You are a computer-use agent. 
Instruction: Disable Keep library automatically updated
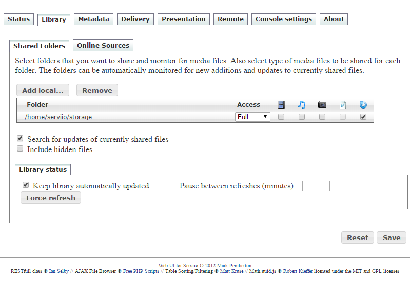click(25, 185)
